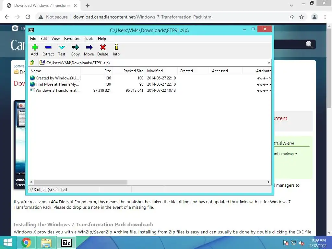Sort by the Packed Size column
332x249 pixels.
coord(129,71)
